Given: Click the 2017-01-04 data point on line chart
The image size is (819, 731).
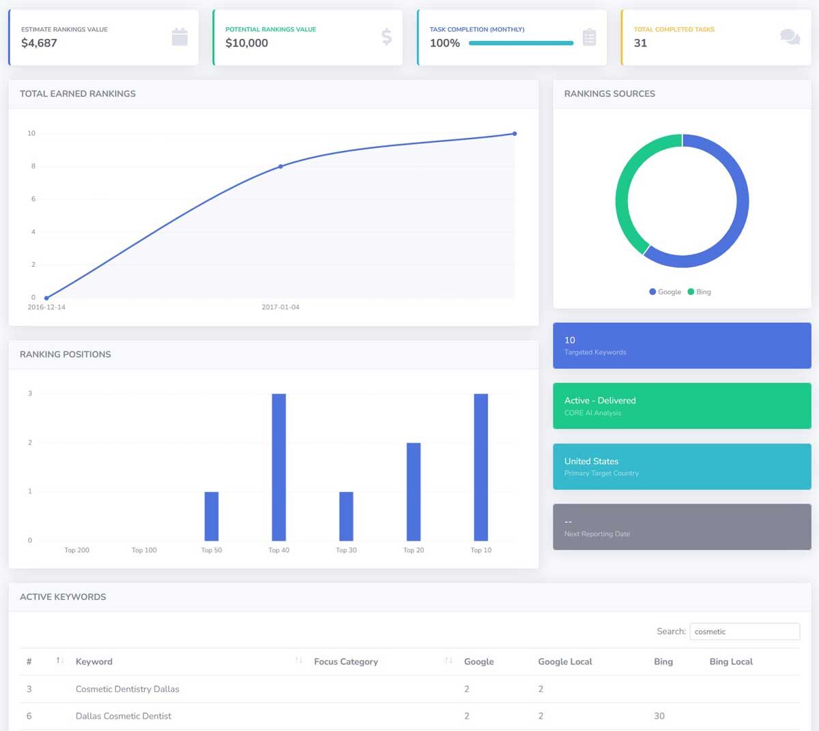Looking at the screenshot, I should 281,167.
